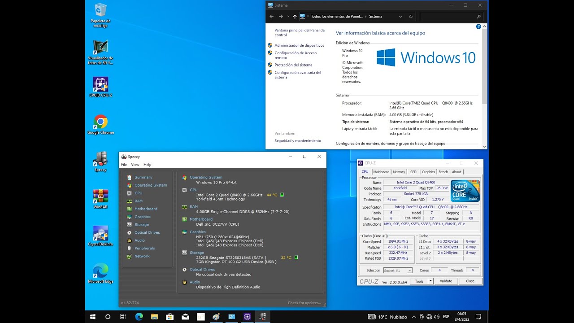The image size is (574, 323).
Task: Switch to the Graphics tab in CPU-Z
Action: [428, 172]
